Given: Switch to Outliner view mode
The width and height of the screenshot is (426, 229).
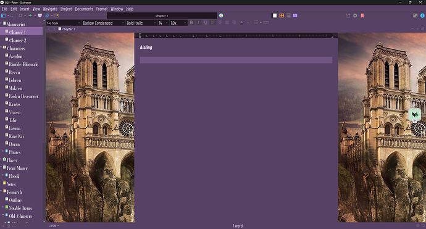Looking at the screenshot, I should pos(288,15).
